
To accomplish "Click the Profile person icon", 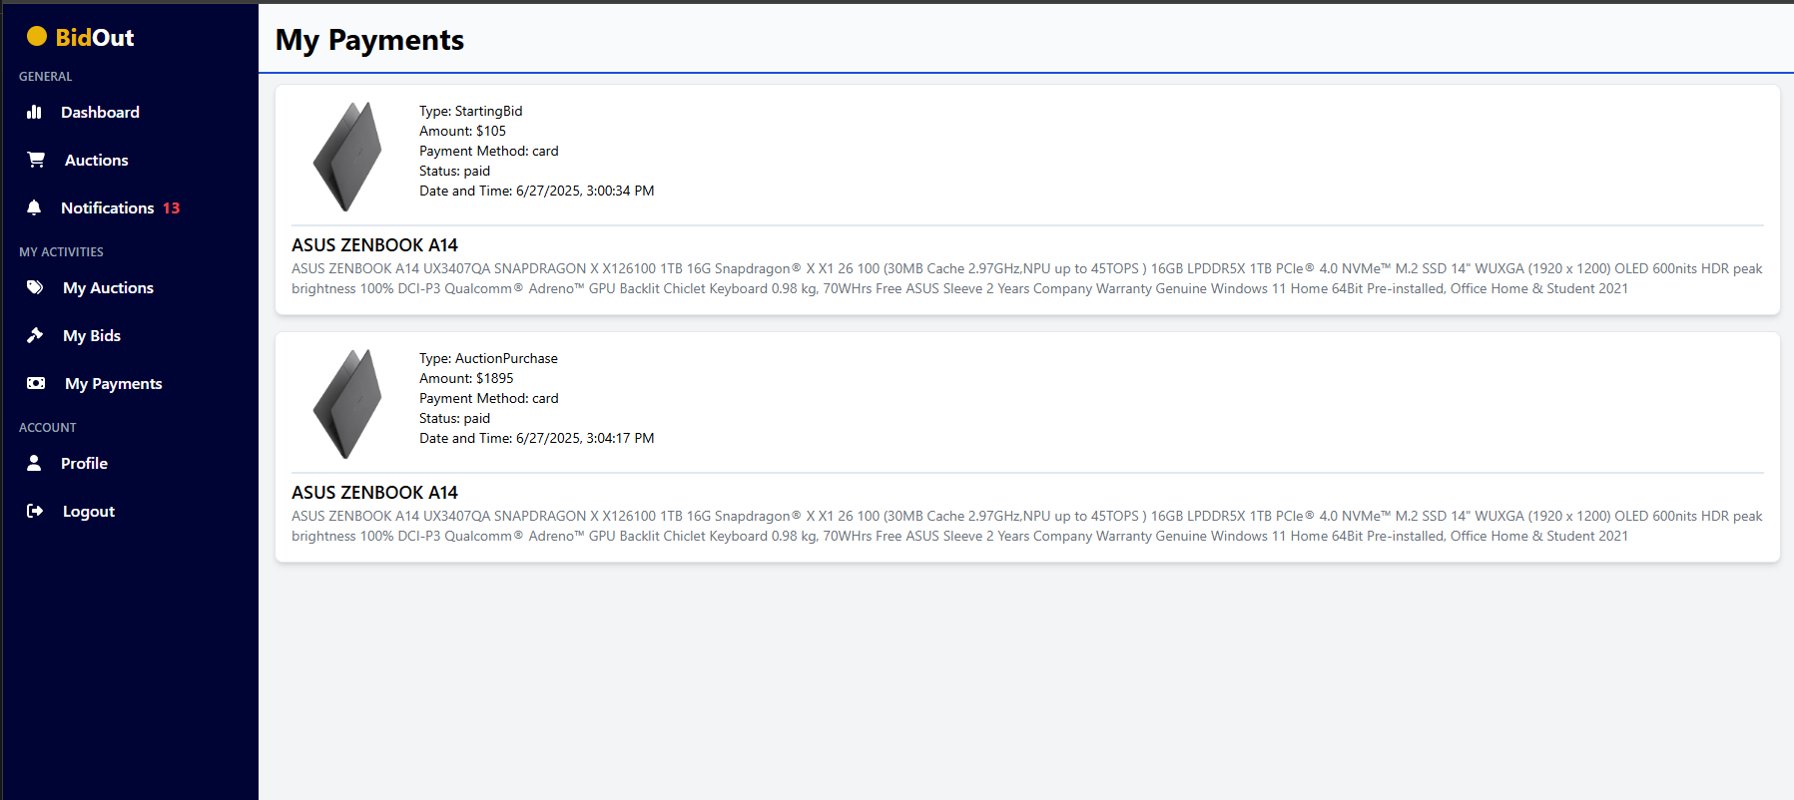I will click(34, 463).
